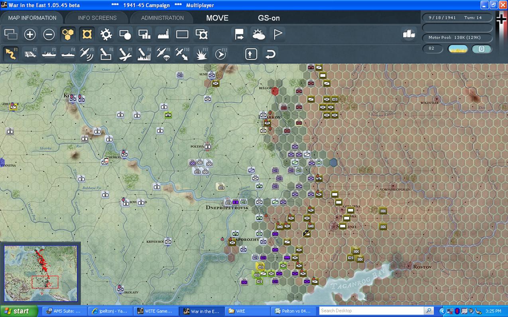Image resolution: width=508 pixels, height=317 pixels.
Task: Click the factory display icon
Action: tap(163, 35)
